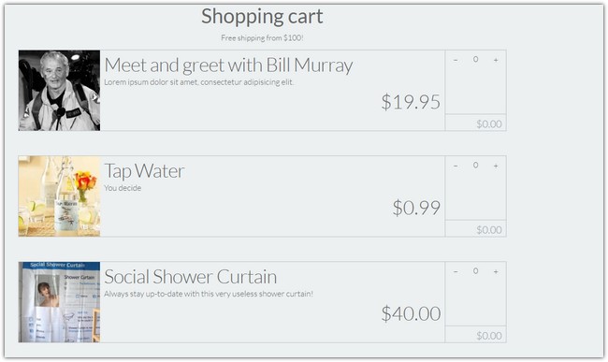Click the Free shipping from $100 notice
The height and width of the screenshot is (362, 608).
pos(262,38)
